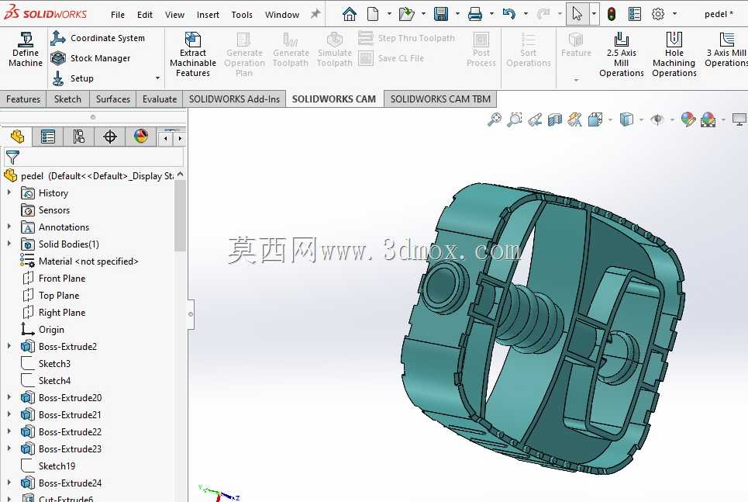Click the feature tree vertical scrollbar
Image resolution: width=748 pixels, height=502 pixels.
tap(180, 215)
